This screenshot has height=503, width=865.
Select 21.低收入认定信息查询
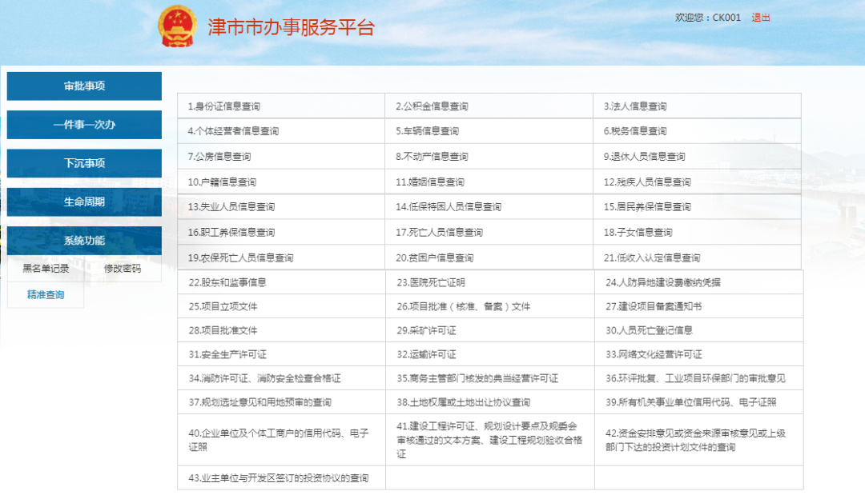click(x=651, y=257)
